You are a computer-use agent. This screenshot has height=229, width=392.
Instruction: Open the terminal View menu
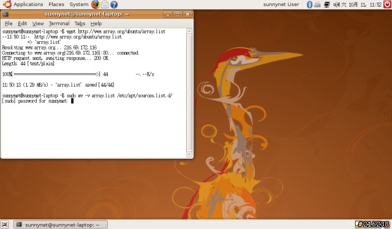point(38,23)
